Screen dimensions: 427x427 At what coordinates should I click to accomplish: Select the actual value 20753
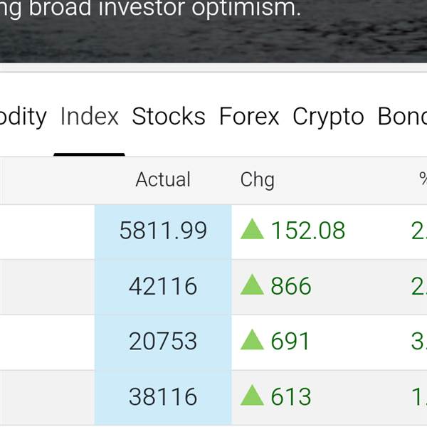163,341
